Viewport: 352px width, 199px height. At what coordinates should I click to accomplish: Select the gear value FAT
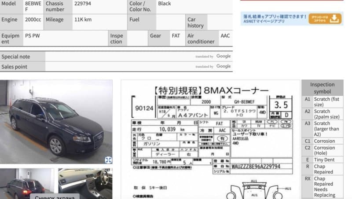click(176, 36)
